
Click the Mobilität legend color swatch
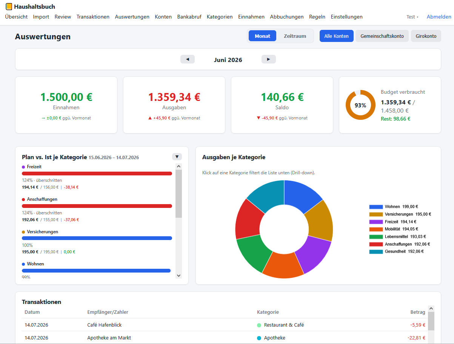click(376, 229)
